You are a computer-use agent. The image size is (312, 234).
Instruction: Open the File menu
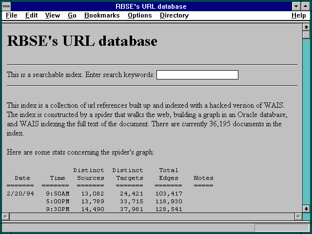coord(12,16)
